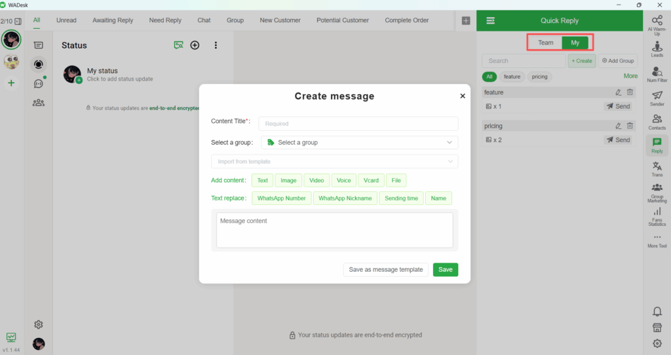This screenshot has width=671, height=355.
Task: Close the Create message dialog
Action: [x=463, y=96]
